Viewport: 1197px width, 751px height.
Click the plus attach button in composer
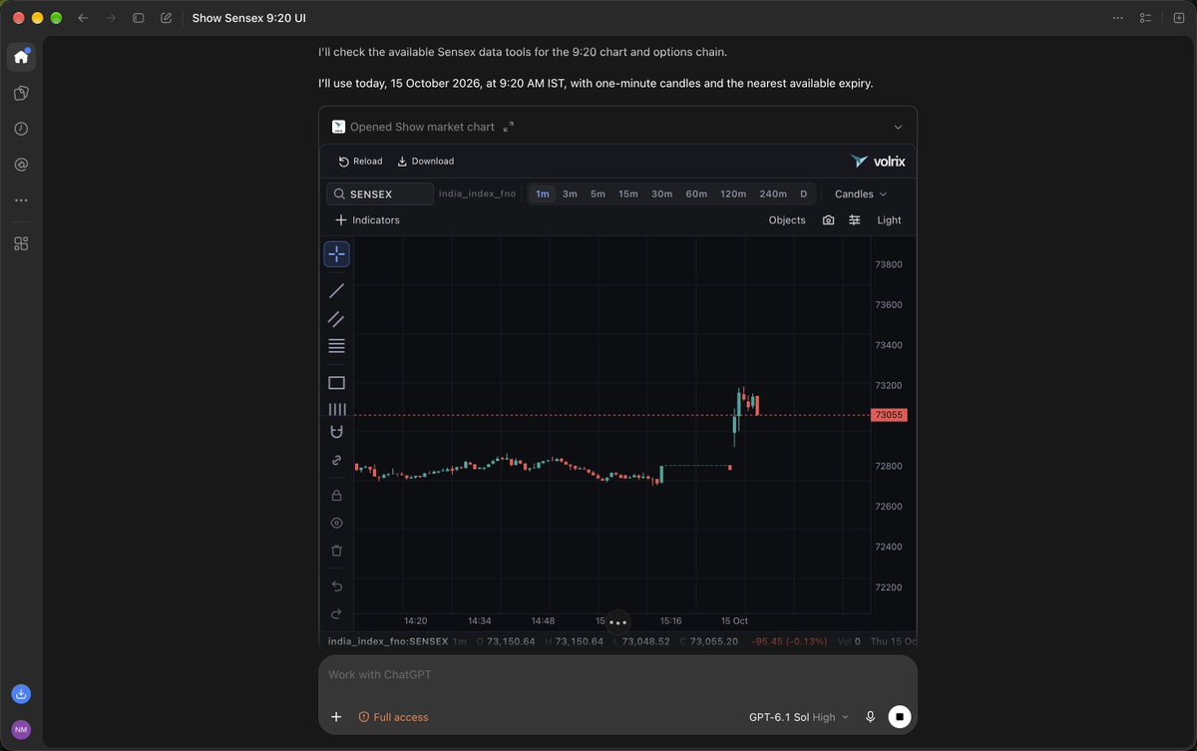(x=336, y=717)
